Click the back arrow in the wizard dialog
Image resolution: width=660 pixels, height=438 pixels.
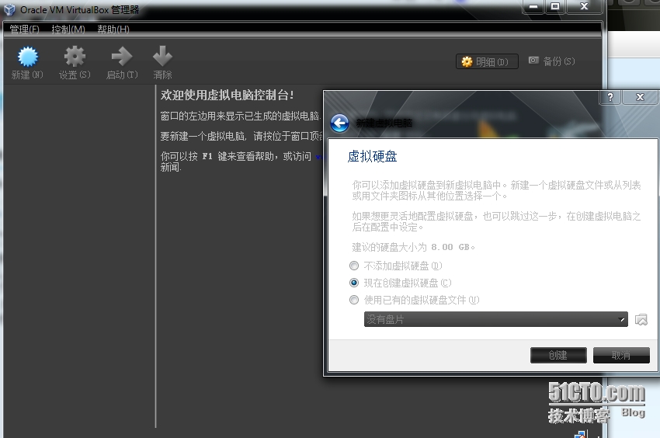point(339,123)
